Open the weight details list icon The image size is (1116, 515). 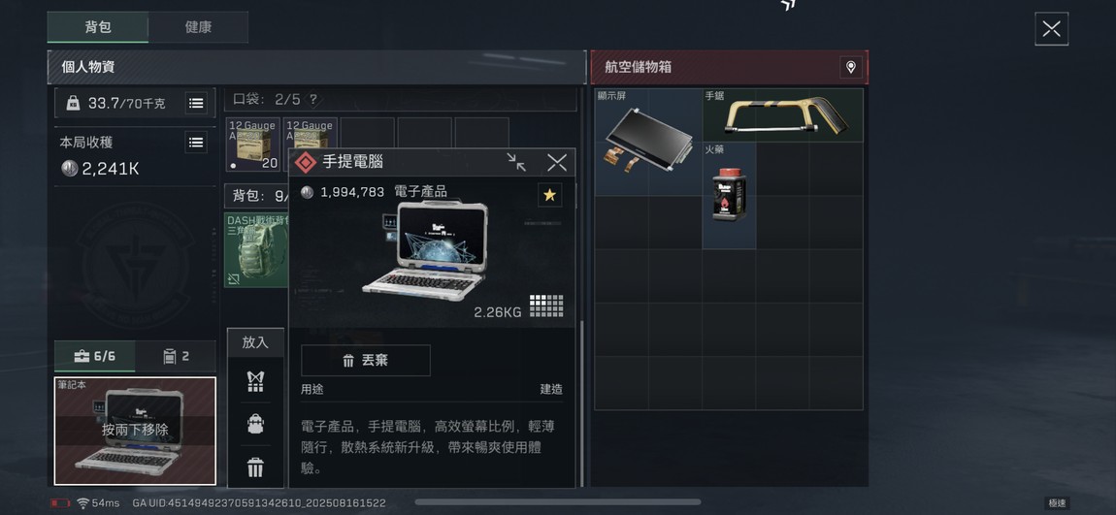click(196, 103)
